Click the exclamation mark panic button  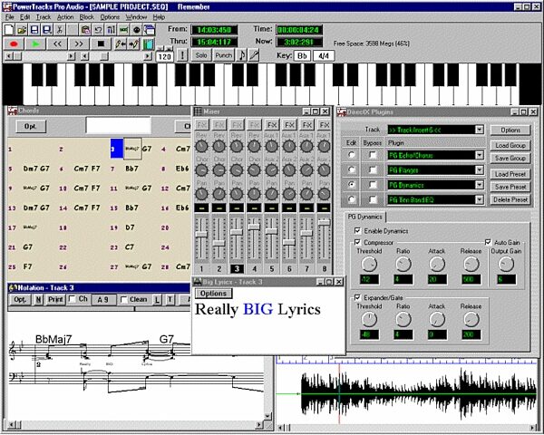pos(182,55)
